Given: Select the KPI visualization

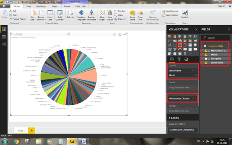Looking at the screenshot, I should click(x=195, y=49).
